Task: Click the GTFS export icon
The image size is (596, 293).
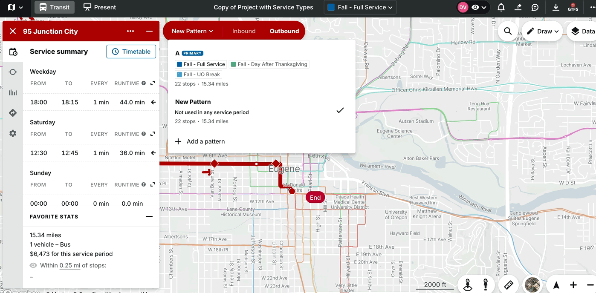Action: click(573, 7)
